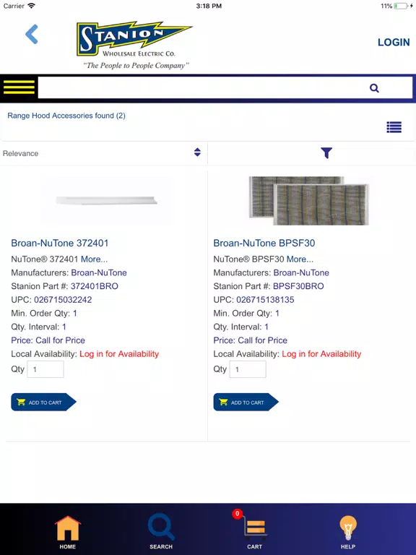Select UPC 026715032242
416x555 pixels.
tap(63, 299)
